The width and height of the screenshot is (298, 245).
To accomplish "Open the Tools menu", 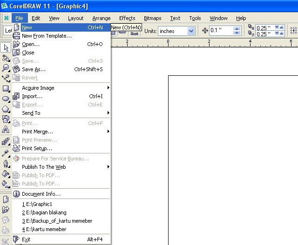I will (x=195, y=18).
